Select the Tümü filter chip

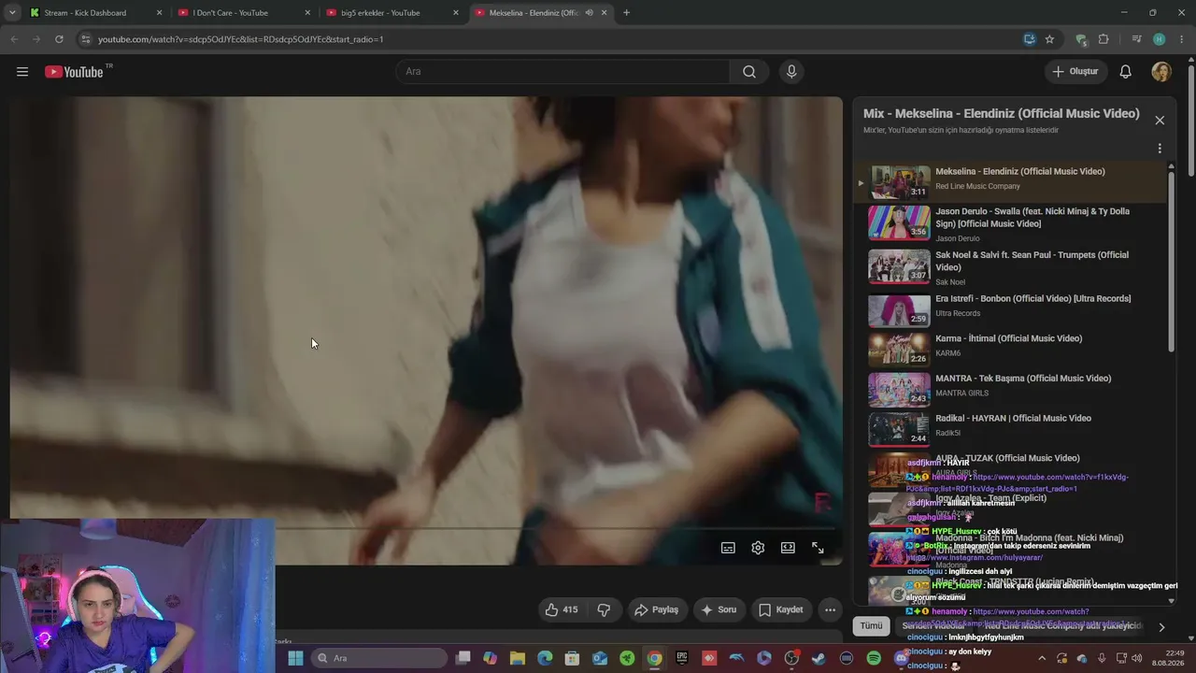click(x=871, y=626)
